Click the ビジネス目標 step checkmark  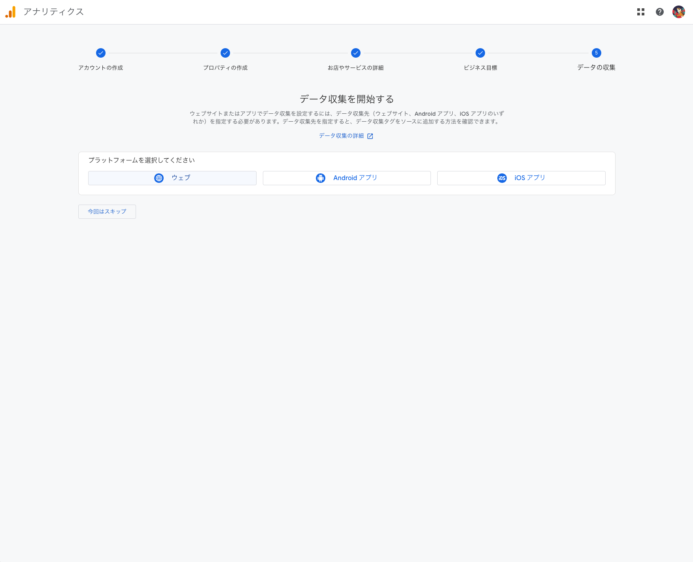tap(480, 53)
